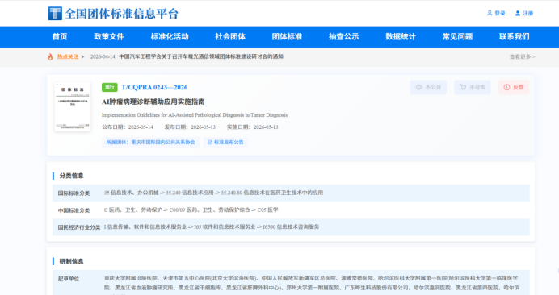Image resolution: width=559 pixels, height=295 pixels.
Task: Open the 联系我们 menu
Action: point(514,36)
